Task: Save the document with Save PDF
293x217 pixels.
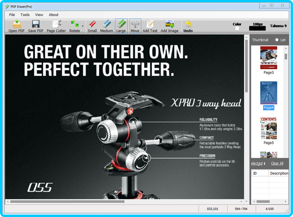Action: (x=36, y=26)
